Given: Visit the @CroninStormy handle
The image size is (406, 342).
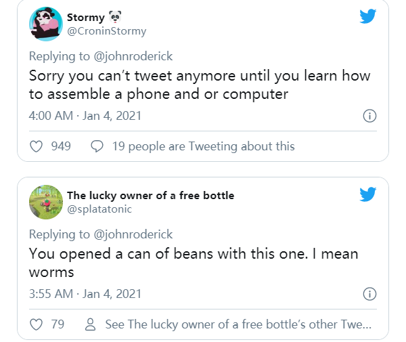Looking at the screenshot, I should 106,31.
